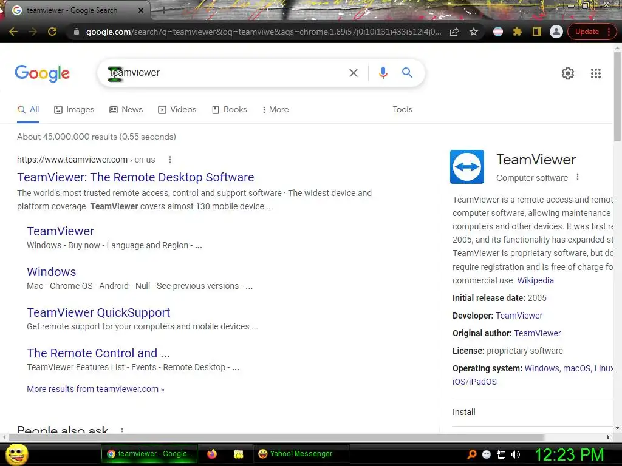
Task: Open the volume speaker tray icon
Action: pos(516,455)
